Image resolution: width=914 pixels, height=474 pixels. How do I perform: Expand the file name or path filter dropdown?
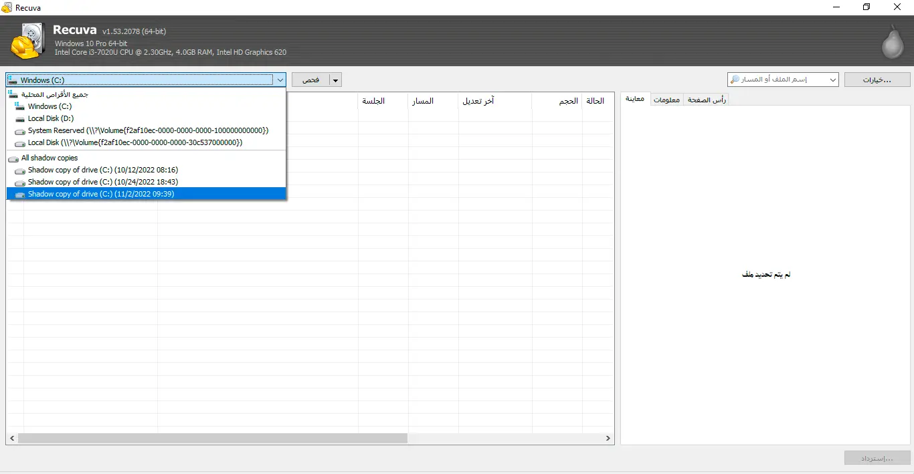coord(832,80)
